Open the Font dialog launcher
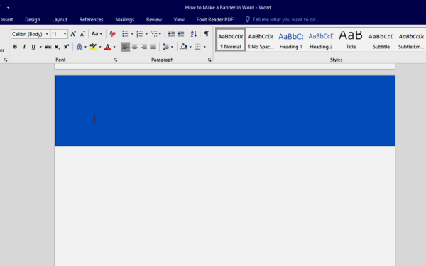426x266 pixels. 116,60
